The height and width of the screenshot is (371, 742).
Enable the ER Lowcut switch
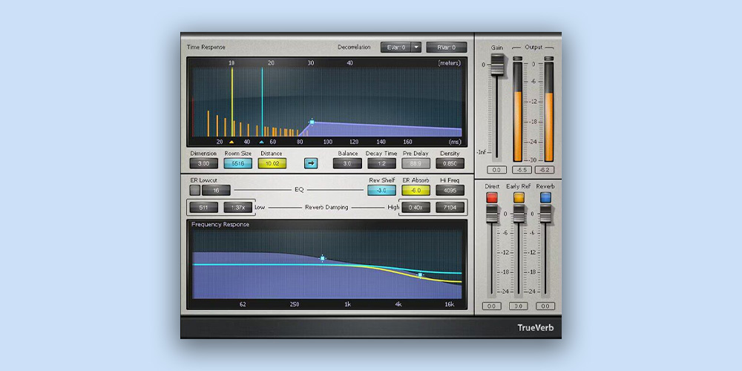point(194,190)
